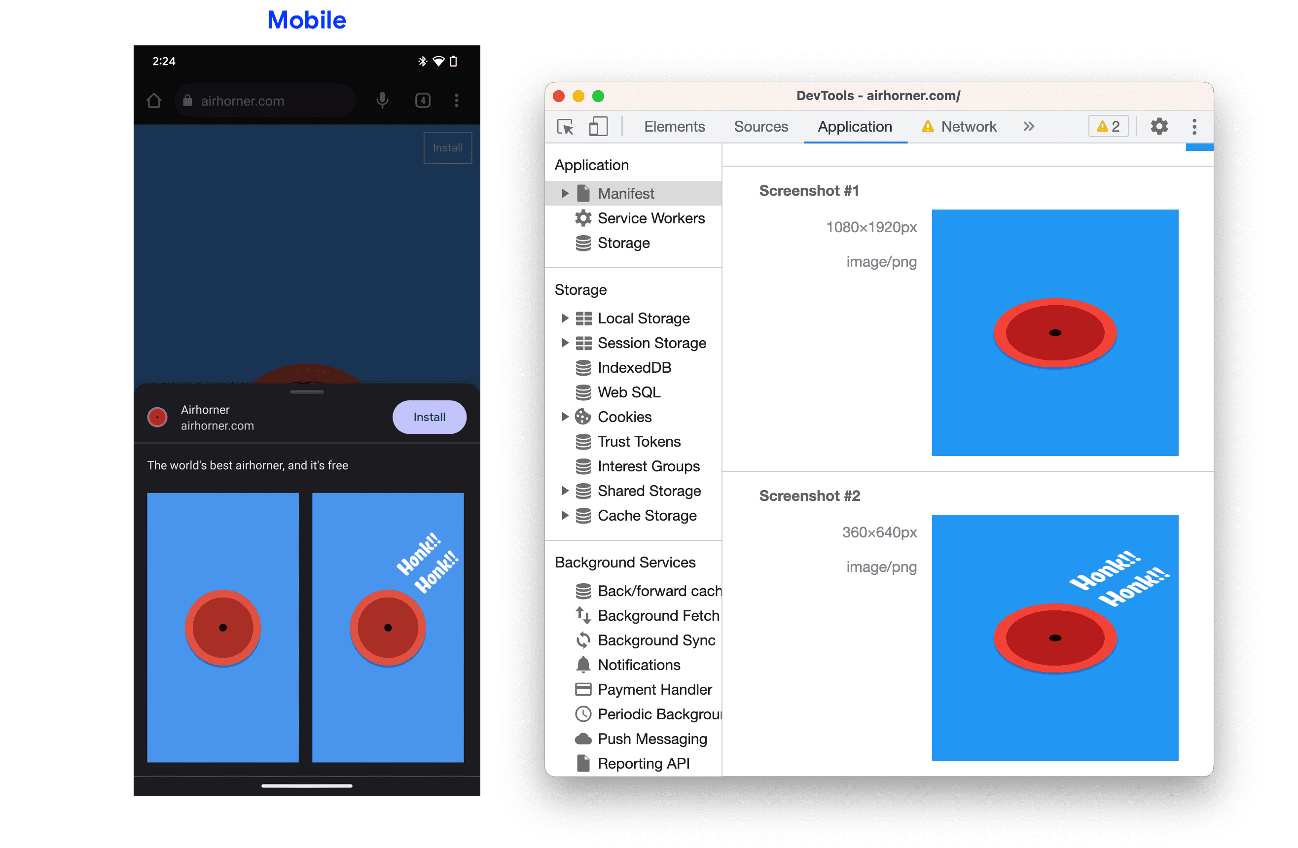The image size is (1298, 848).
Task: Expand the Local Storage tree item
Action: (563, 317)
